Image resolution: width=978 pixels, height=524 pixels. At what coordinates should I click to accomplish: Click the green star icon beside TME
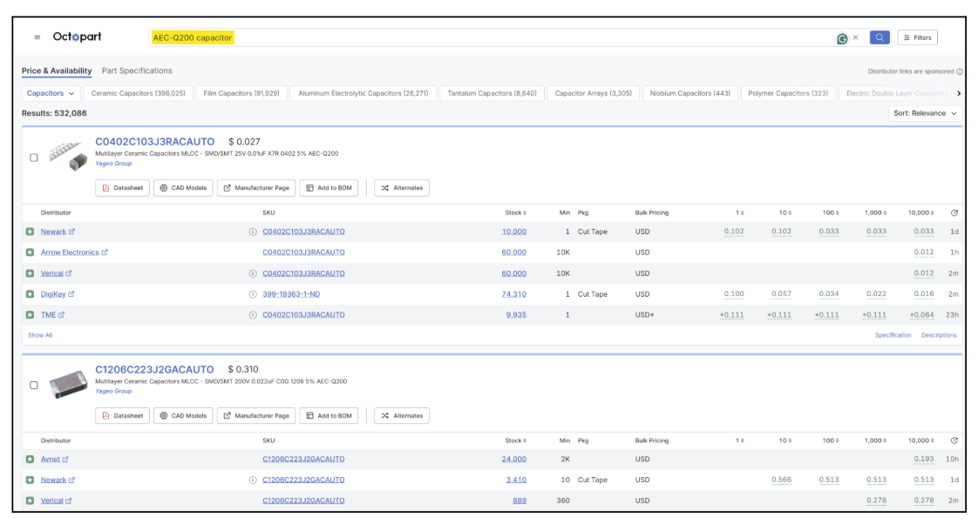tap(30, 314)
